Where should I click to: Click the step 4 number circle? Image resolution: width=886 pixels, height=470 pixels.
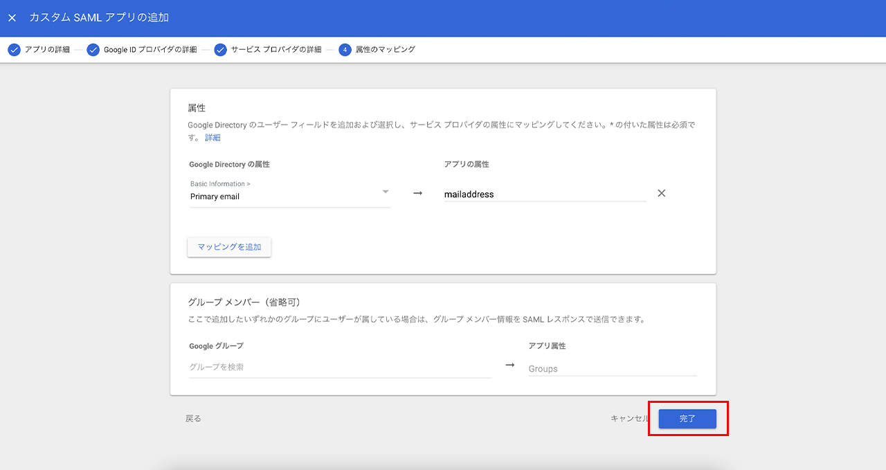click(x=345, y=50)
